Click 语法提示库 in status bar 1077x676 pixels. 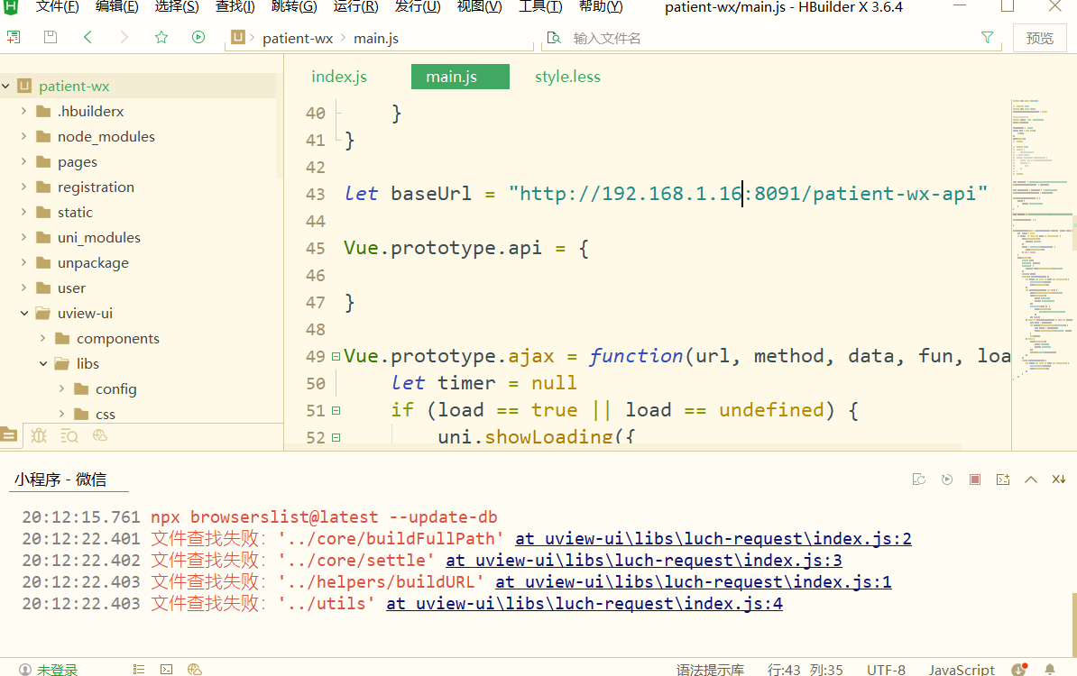tap(710, 669)
